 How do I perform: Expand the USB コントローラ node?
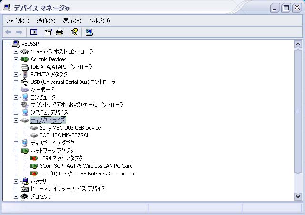16,82
